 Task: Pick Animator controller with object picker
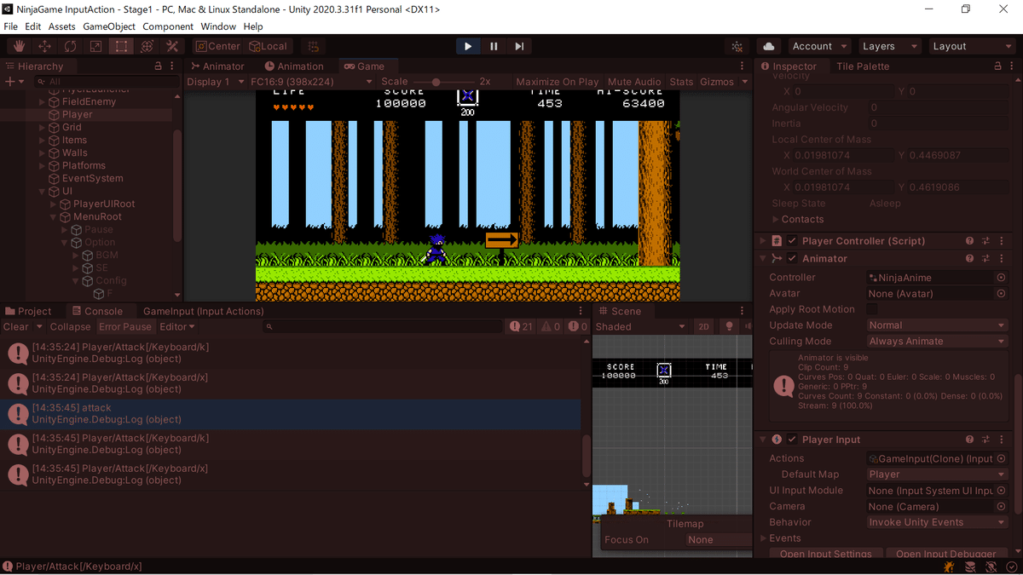1001,278
